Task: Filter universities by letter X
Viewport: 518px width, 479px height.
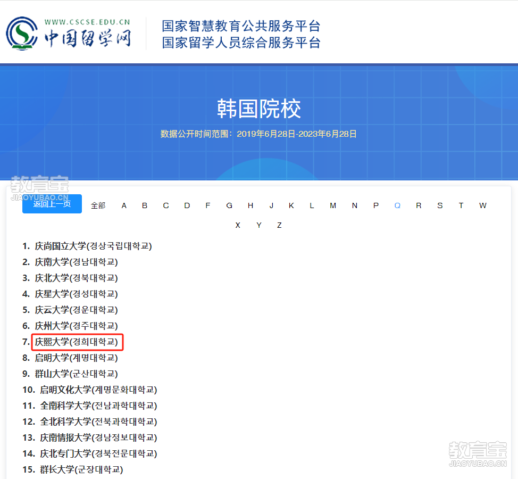Action: coord(238,226)
